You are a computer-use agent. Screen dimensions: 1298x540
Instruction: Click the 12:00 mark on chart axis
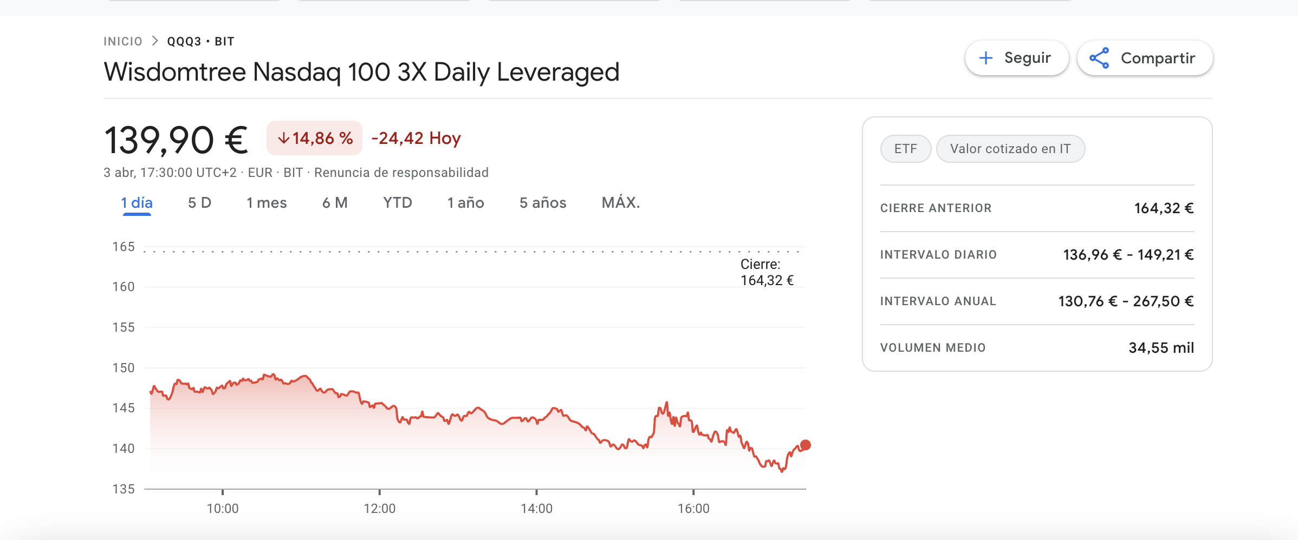(x=380, y=508)
